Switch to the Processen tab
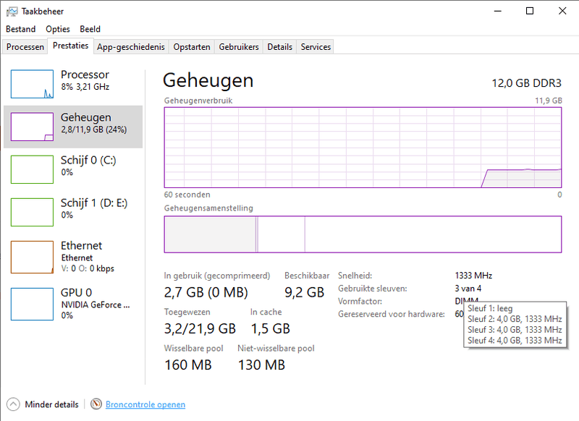The image size is (579, 421). pyautogui.click(x=25, y=46)
